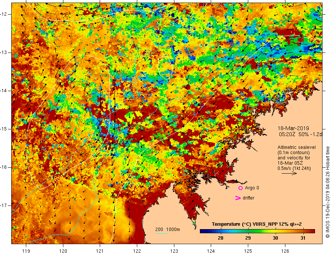Click the temperature color bar
Viewport: 330px width, 255px height.
[x=257, y=231]
